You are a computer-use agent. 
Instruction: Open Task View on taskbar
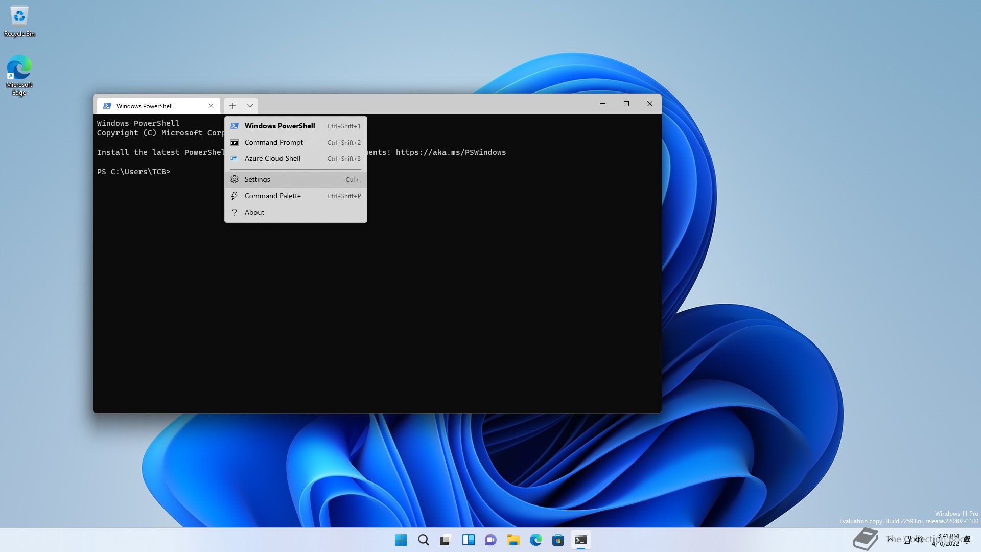point(446,540)
